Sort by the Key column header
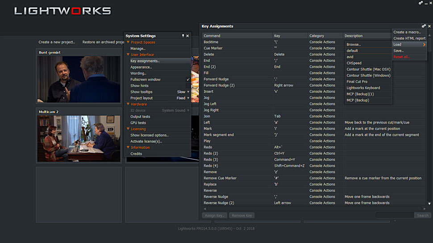 [290, 36]
